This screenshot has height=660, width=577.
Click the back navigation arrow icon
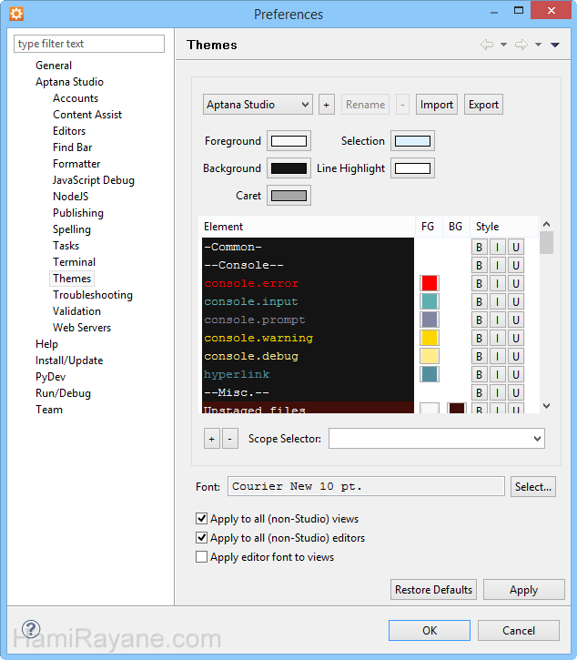487,45
